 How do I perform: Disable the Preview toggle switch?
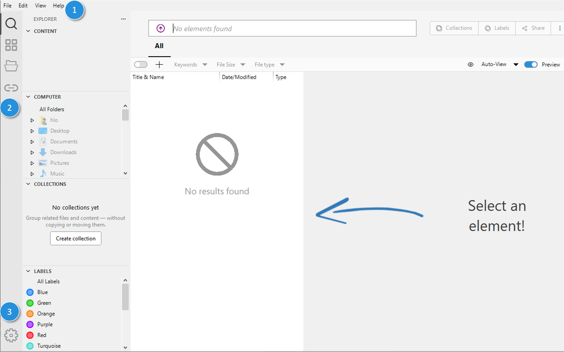click(x=531, y=64)
